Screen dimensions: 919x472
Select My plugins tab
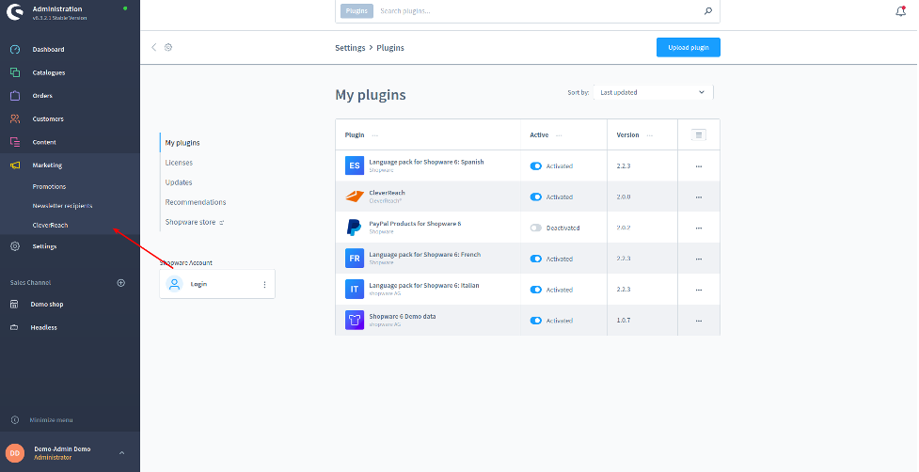(182, 143)
